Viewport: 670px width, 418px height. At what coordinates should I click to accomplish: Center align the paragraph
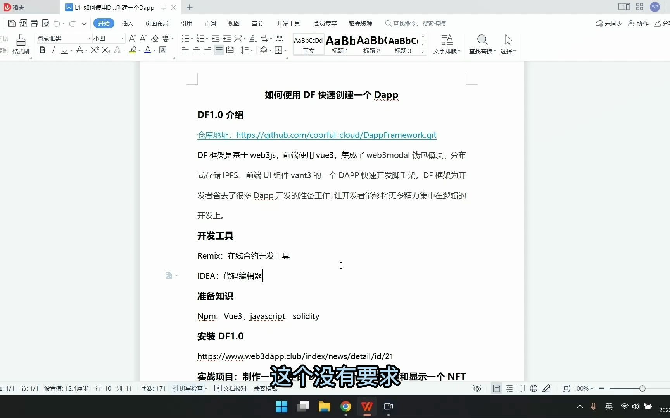coord(197,50)
